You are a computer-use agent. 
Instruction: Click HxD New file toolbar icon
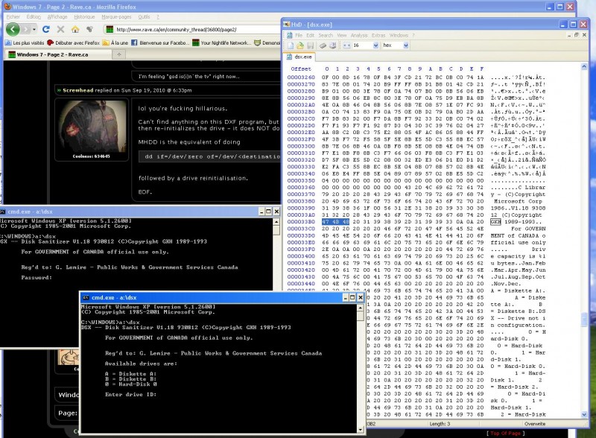[291, 45]
